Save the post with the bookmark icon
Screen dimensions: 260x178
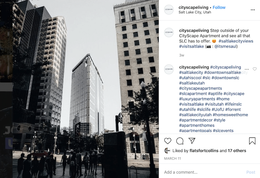point(252,141)
